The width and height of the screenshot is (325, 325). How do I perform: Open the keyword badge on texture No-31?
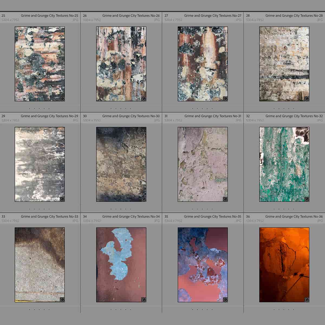(x=225, y=199)
